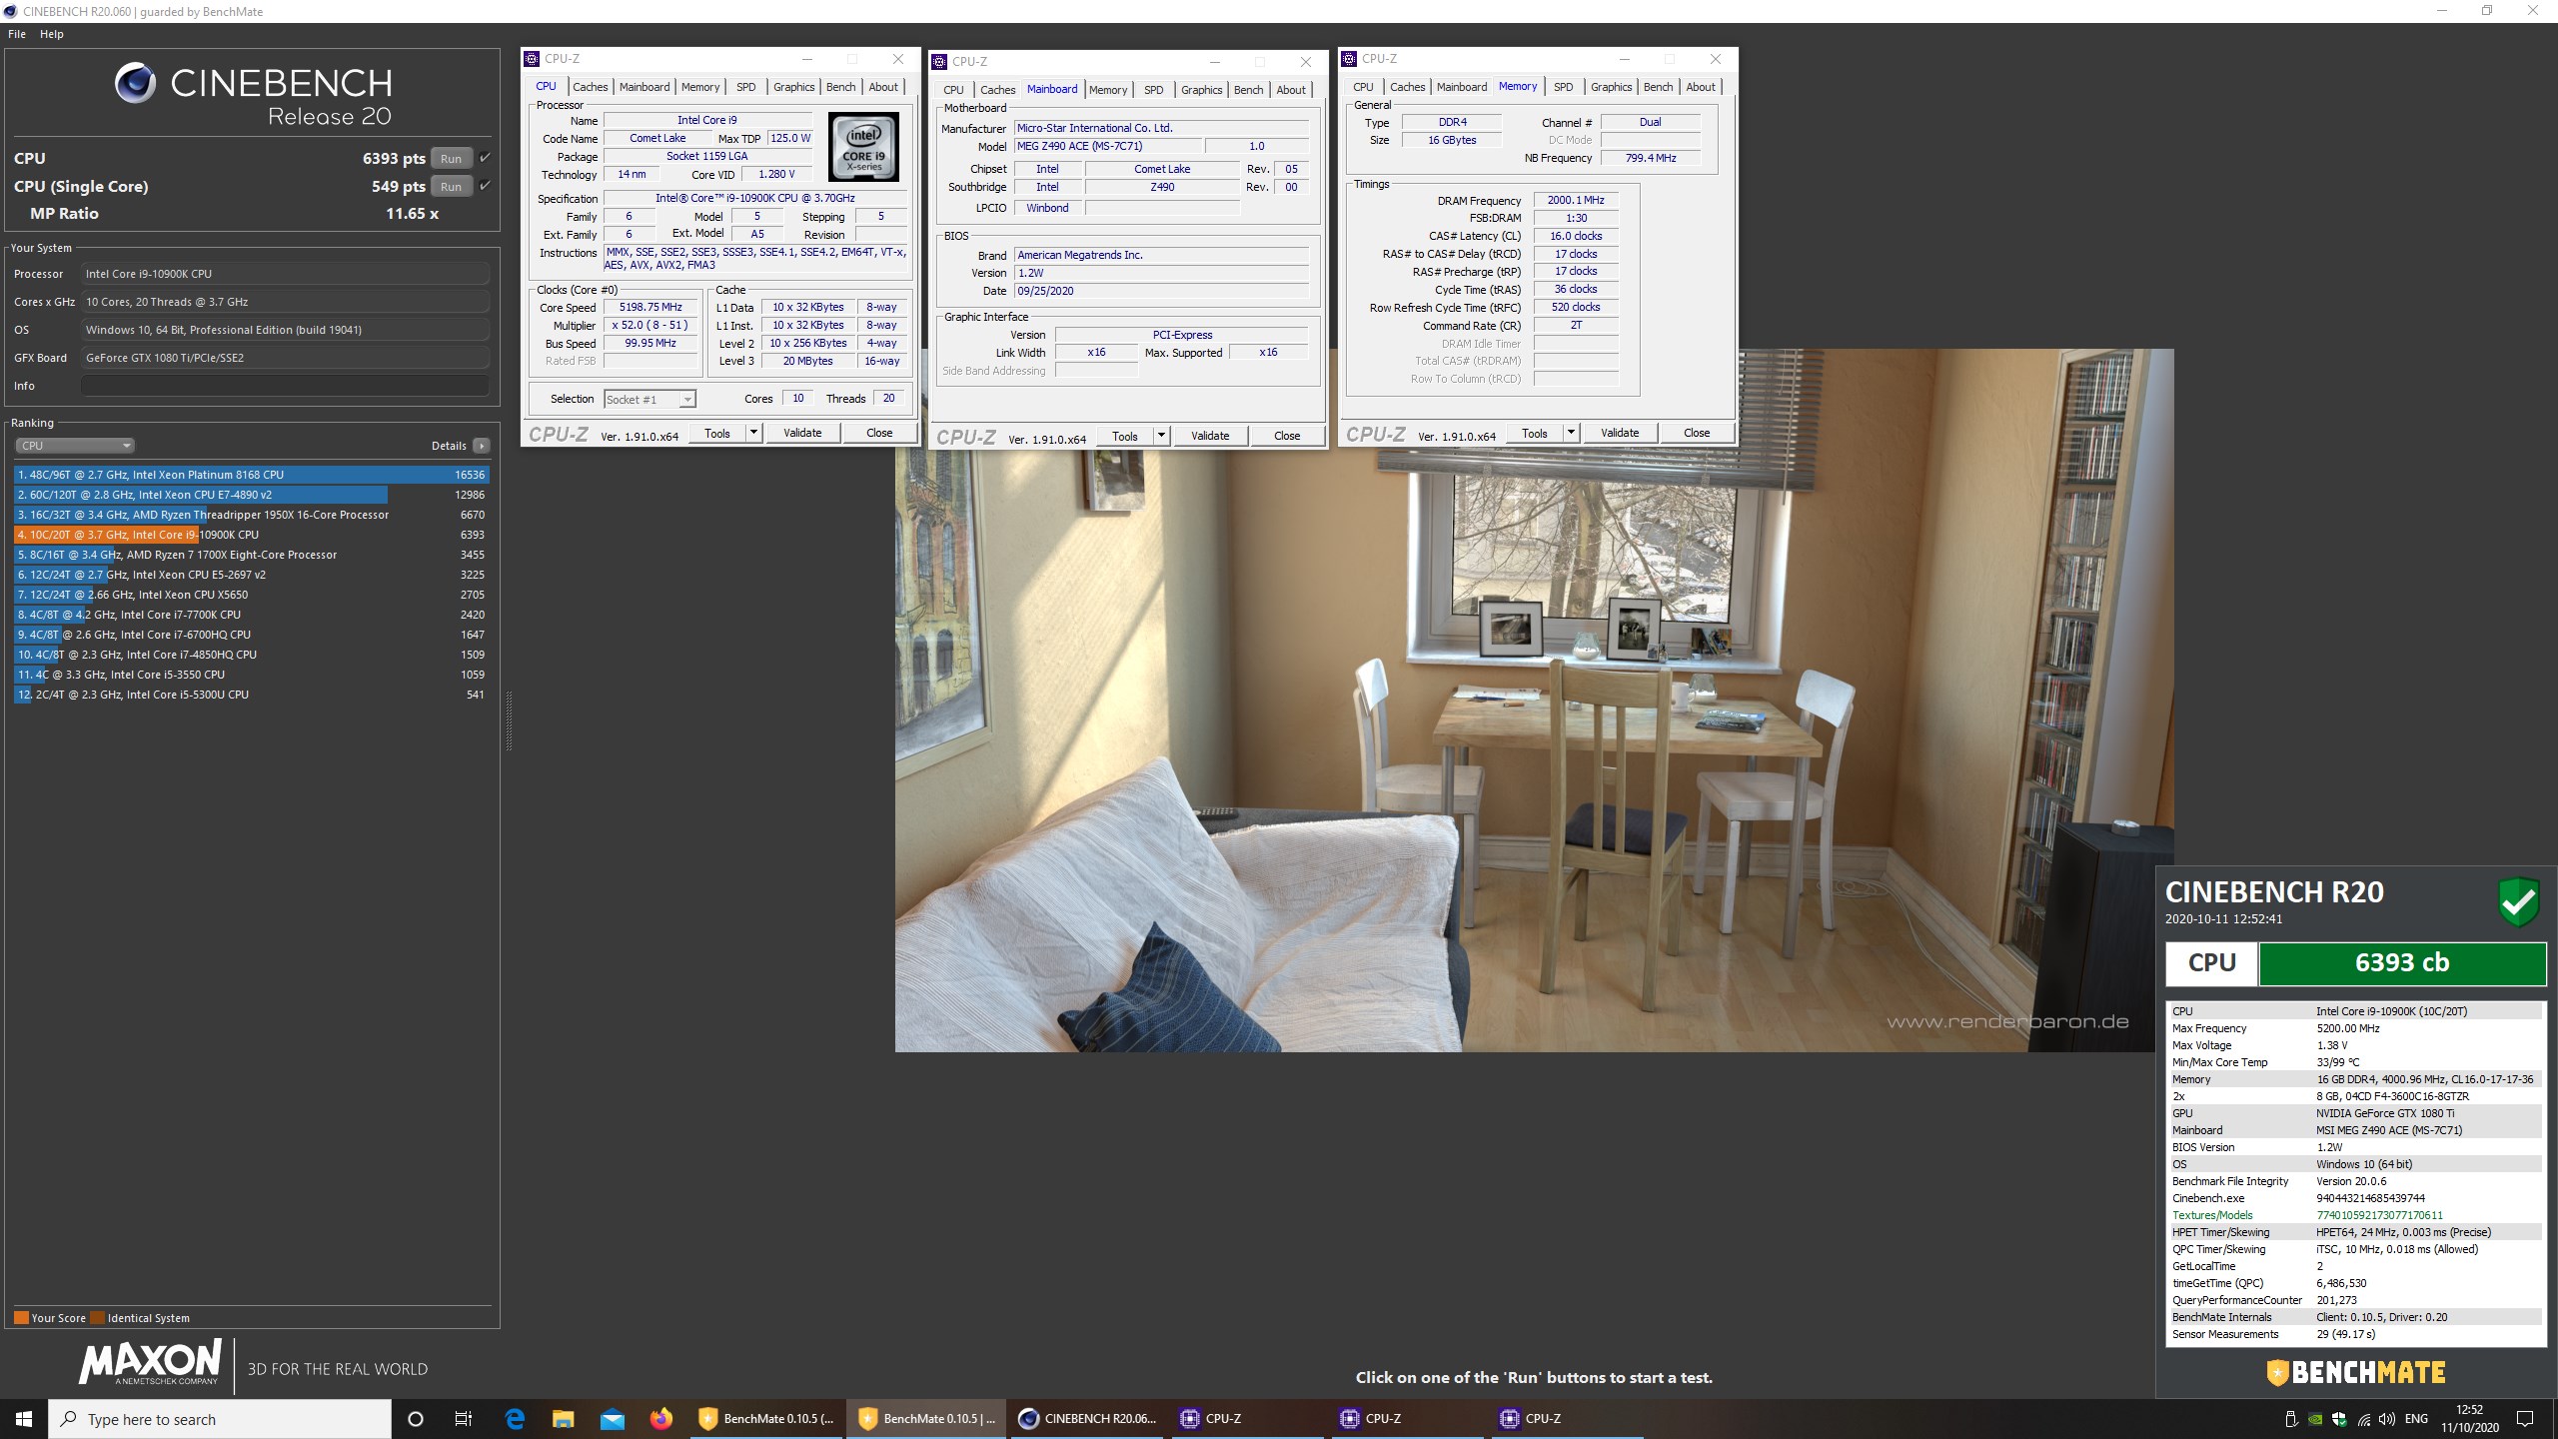Open the action center notifications icon
Viewport: 2558px width, 1439px height.
point(2525,1419)
